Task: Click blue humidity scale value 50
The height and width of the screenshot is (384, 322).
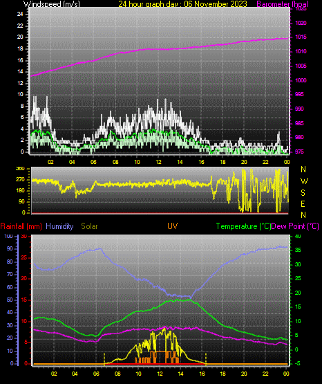Action: click(x=10, y=300)
